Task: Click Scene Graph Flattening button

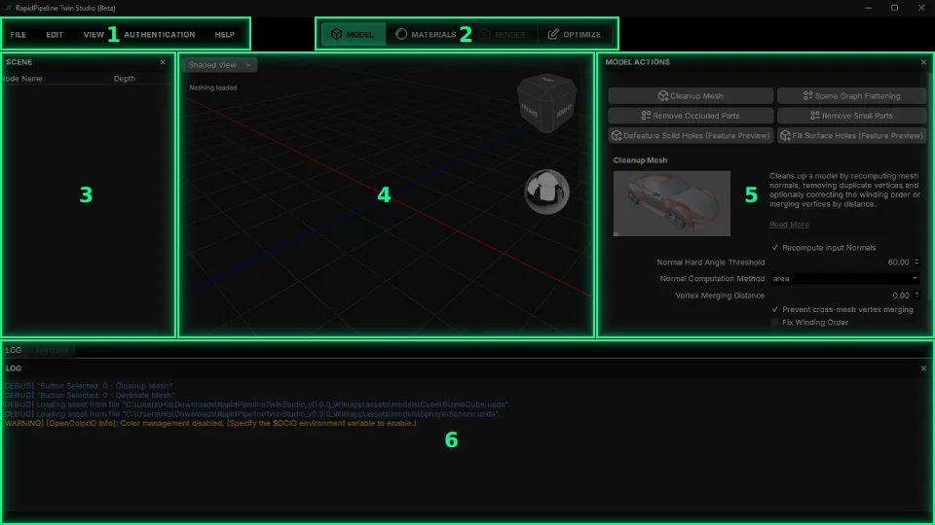Action: [x=851, y=96]
